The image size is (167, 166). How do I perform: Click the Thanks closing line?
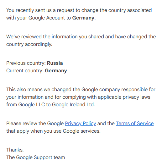[15, 150]
